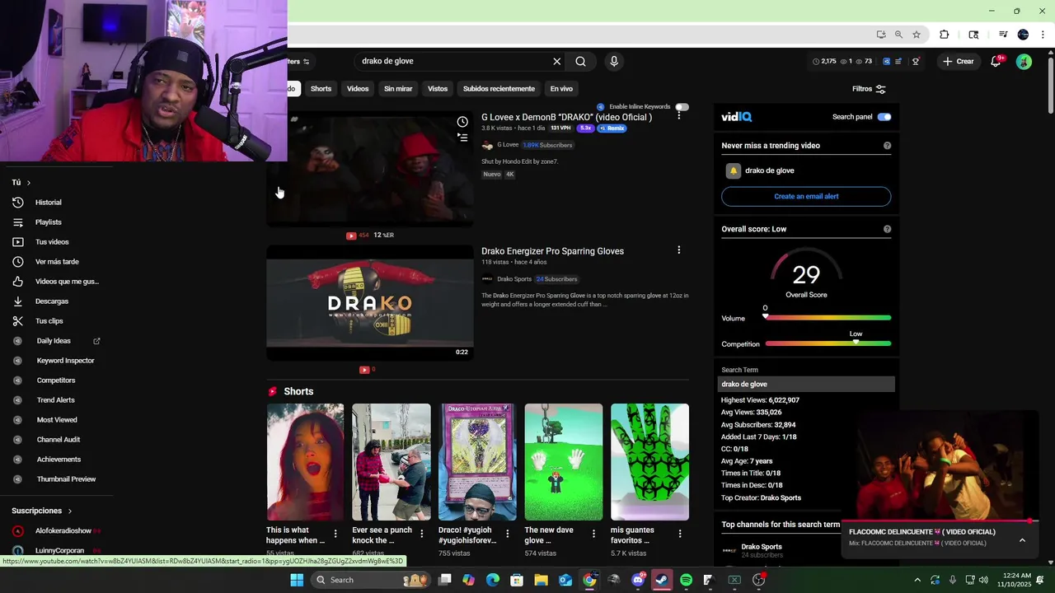Toggle Enable Inline Keywords switch

(x=682, y=107)
